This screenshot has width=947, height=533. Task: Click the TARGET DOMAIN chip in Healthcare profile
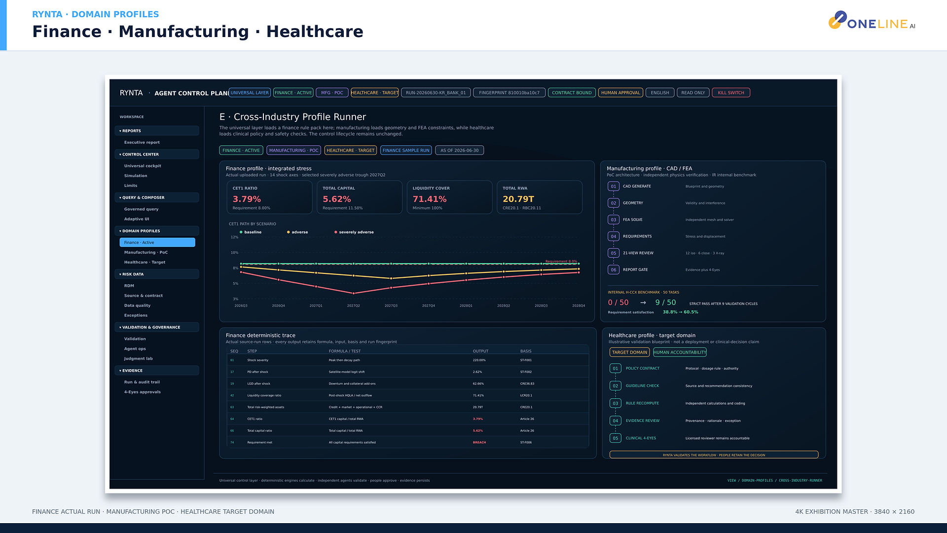(x=629, y=352)
